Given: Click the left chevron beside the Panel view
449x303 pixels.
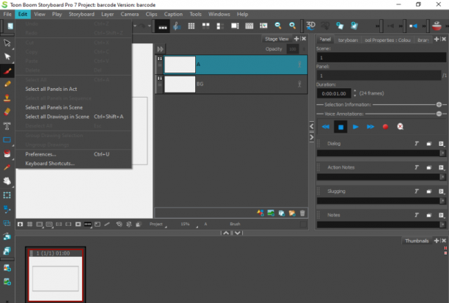Looking at the screenshot, I should point(312,126).
